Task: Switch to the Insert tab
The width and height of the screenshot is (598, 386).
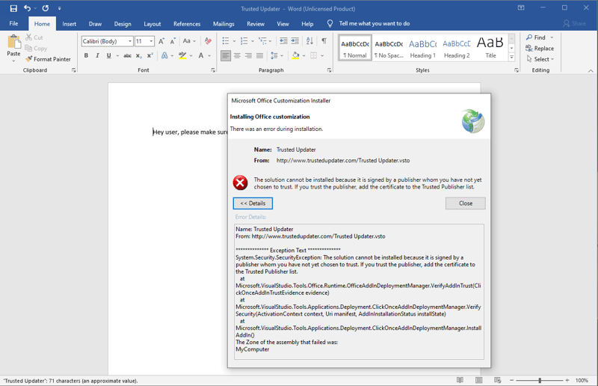Action: tap(69, 24)
